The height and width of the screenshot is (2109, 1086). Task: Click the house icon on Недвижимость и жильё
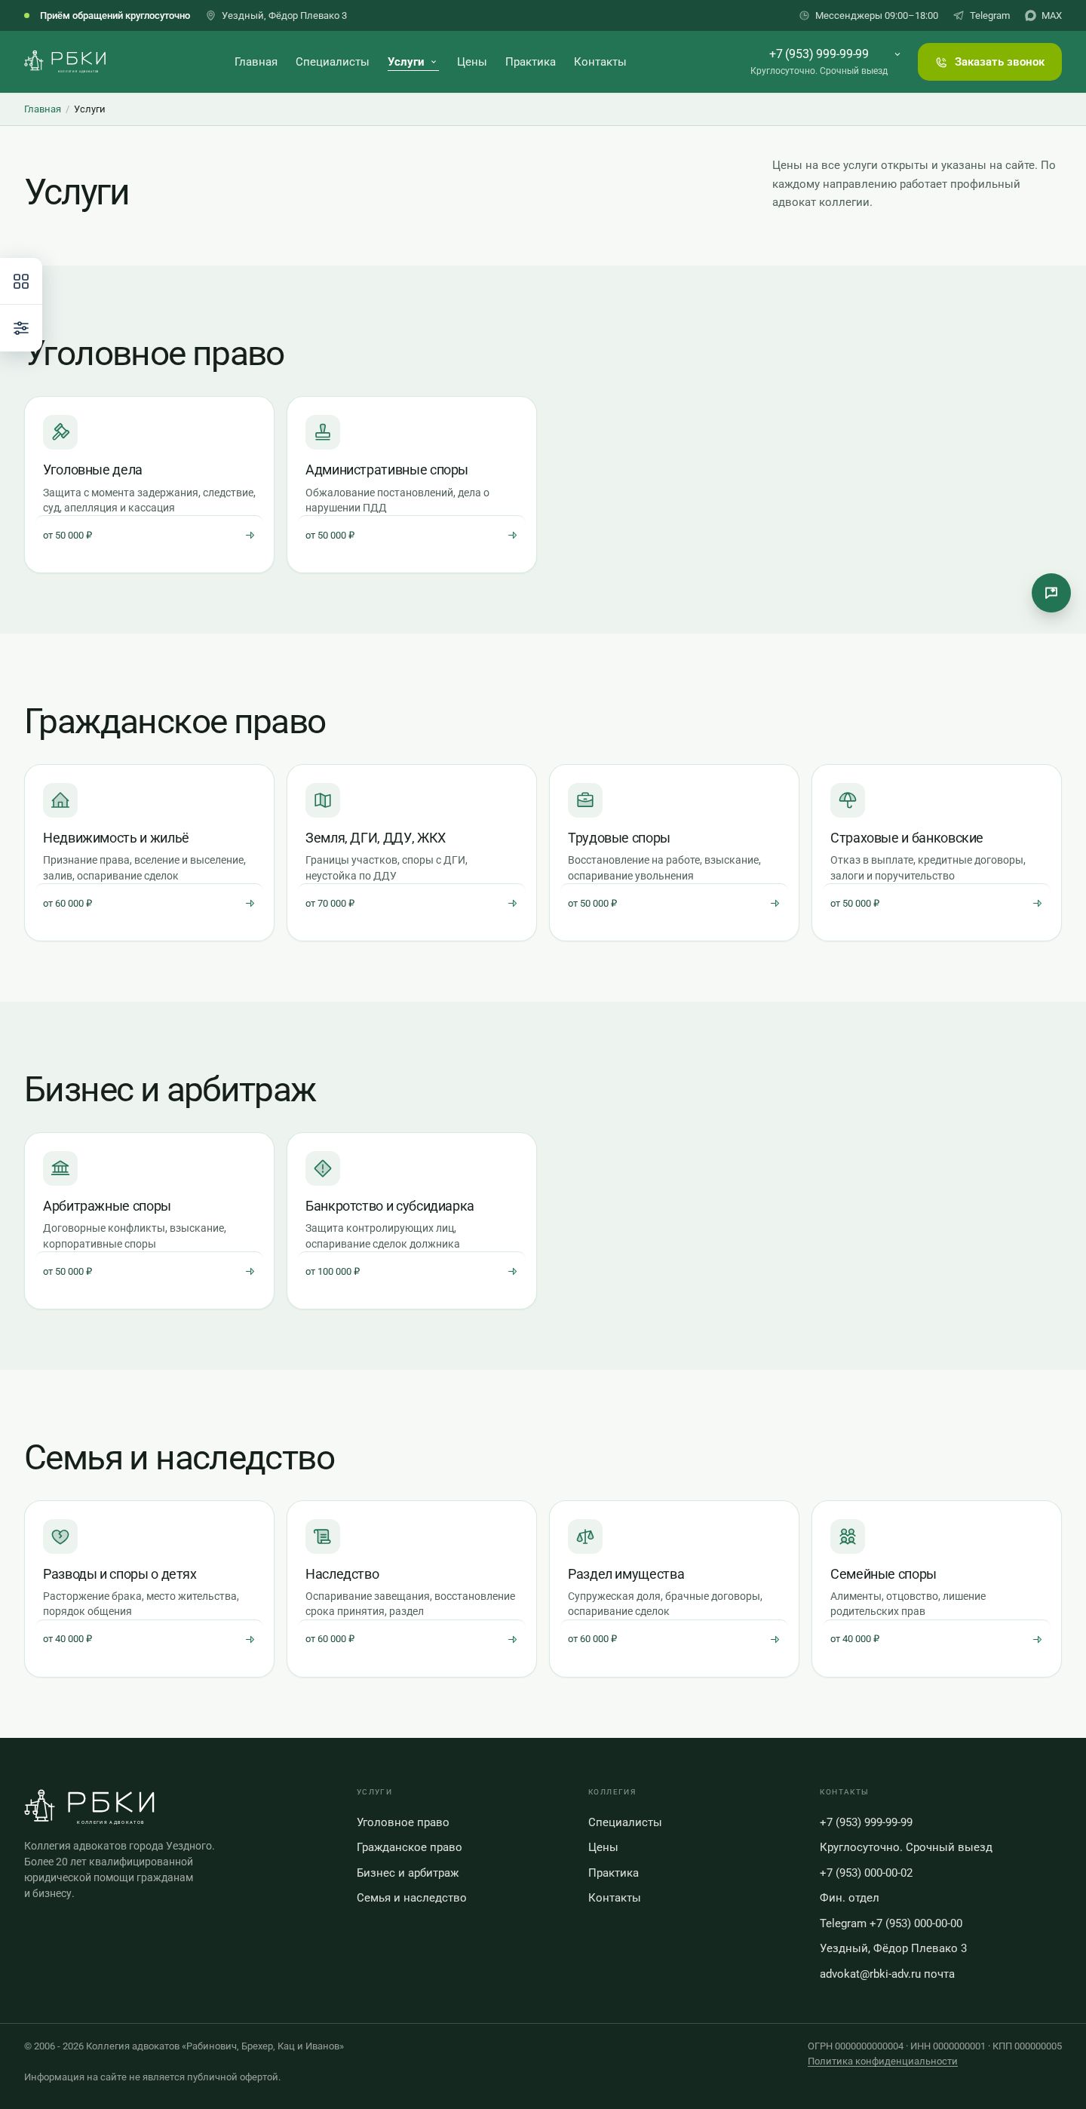tap(60, 800)
